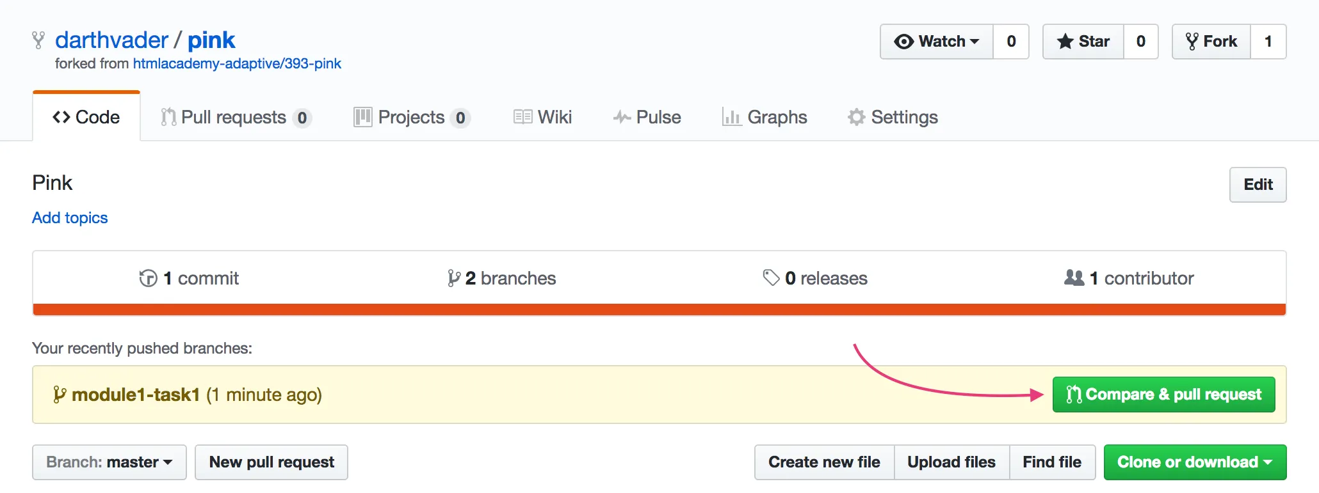Open the Wiki tab
This screenshot has height=493, width=1319.
pyautogui.click(x=542, y=117)
